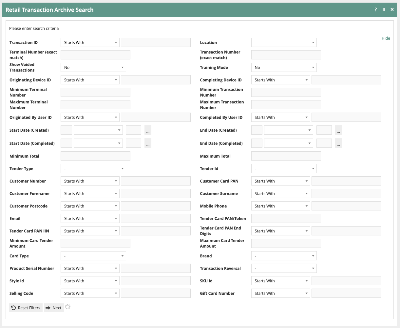Expand the Tender Type dropdown
This screenshot has height=328, width=400.
[x=93, y=169]
